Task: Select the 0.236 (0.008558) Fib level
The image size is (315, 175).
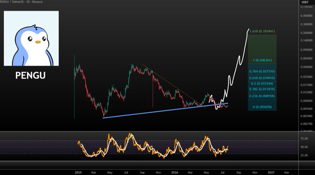Action: click(x=262, y=96)
